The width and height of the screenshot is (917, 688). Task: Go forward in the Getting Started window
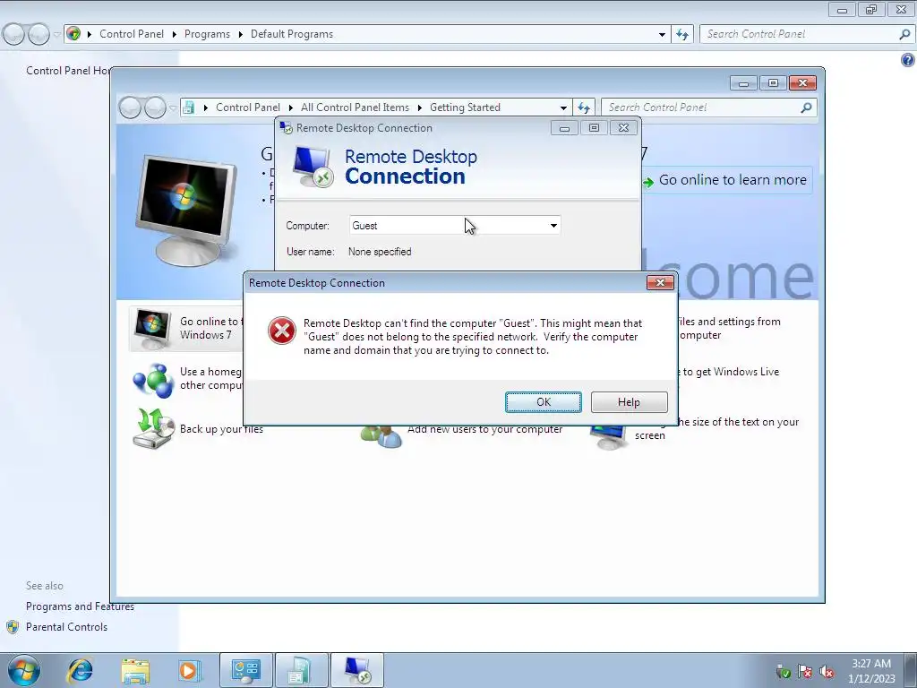click(155, 107)
